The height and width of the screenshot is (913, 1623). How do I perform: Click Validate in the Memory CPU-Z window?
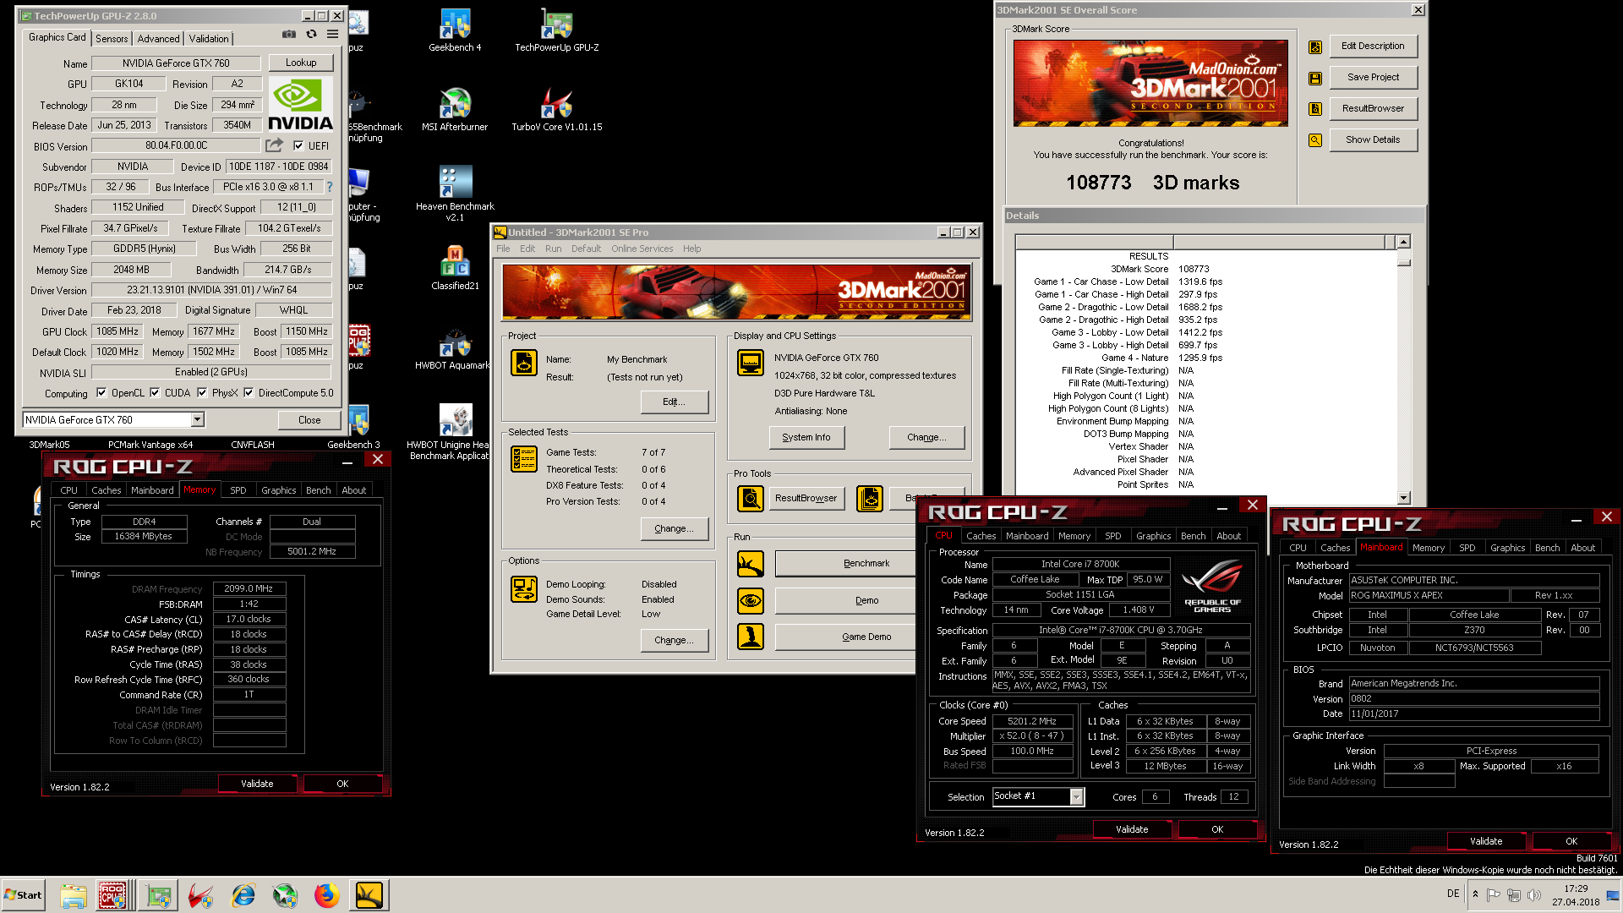(x=257, y=784)
